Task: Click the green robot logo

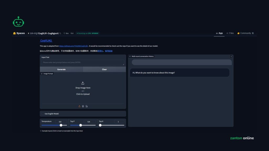Action: click(18, 21)
